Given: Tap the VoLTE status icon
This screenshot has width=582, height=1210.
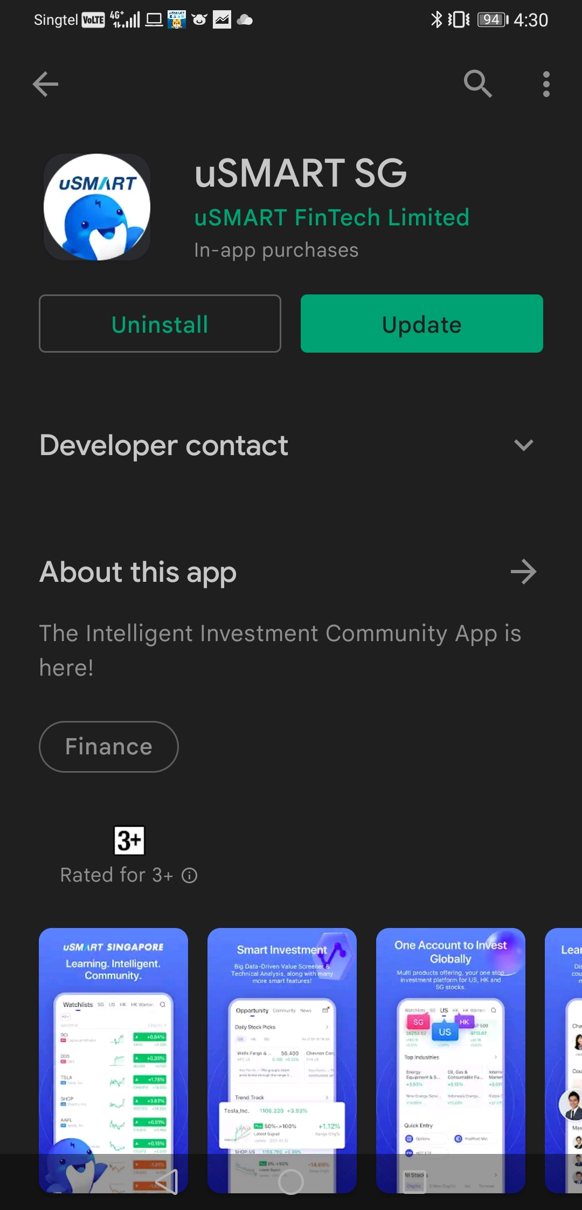Looking at the screenshot, I should click(x=93, y=20).
